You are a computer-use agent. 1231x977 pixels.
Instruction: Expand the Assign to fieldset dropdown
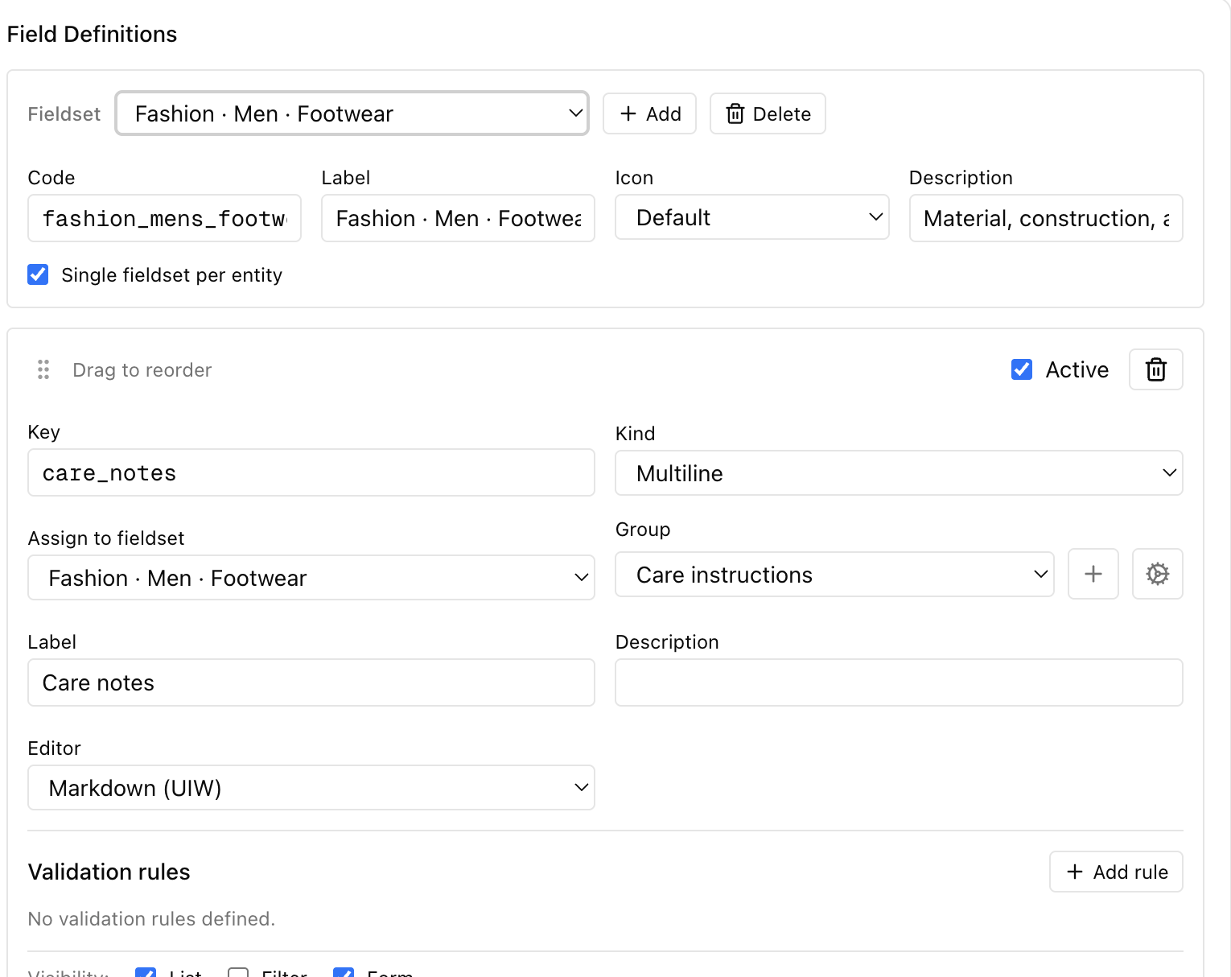click(311, 577)
